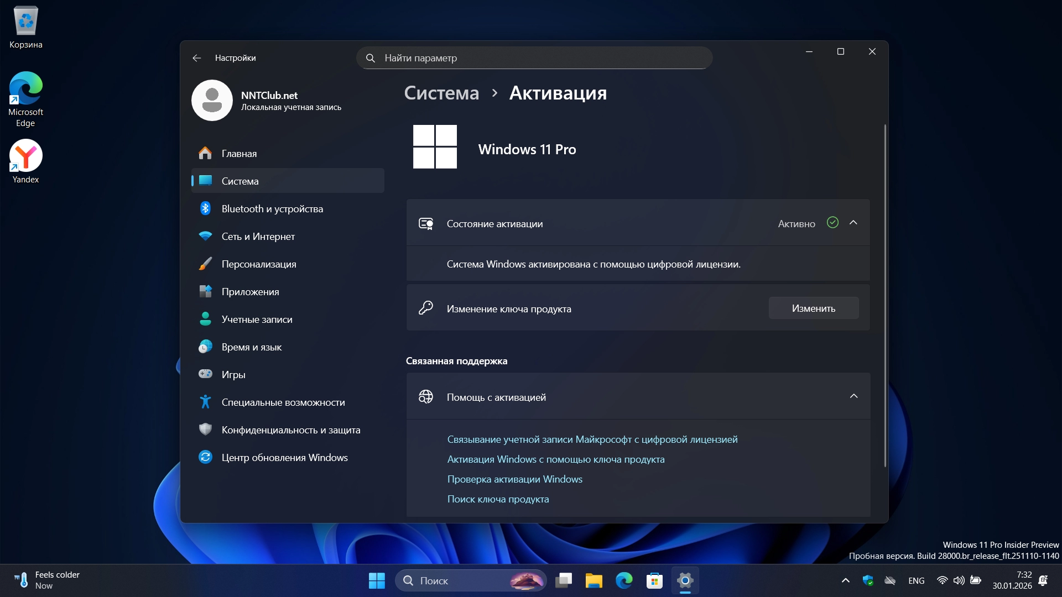This screenshot has width=1062, height=597.
Task: Collapse the Помощь с активацией section
Action: (853, 396)
